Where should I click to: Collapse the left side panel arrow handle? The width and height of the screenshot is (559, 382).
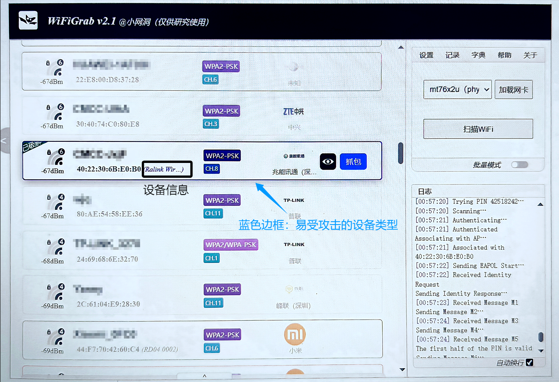(x=4, y=141)
